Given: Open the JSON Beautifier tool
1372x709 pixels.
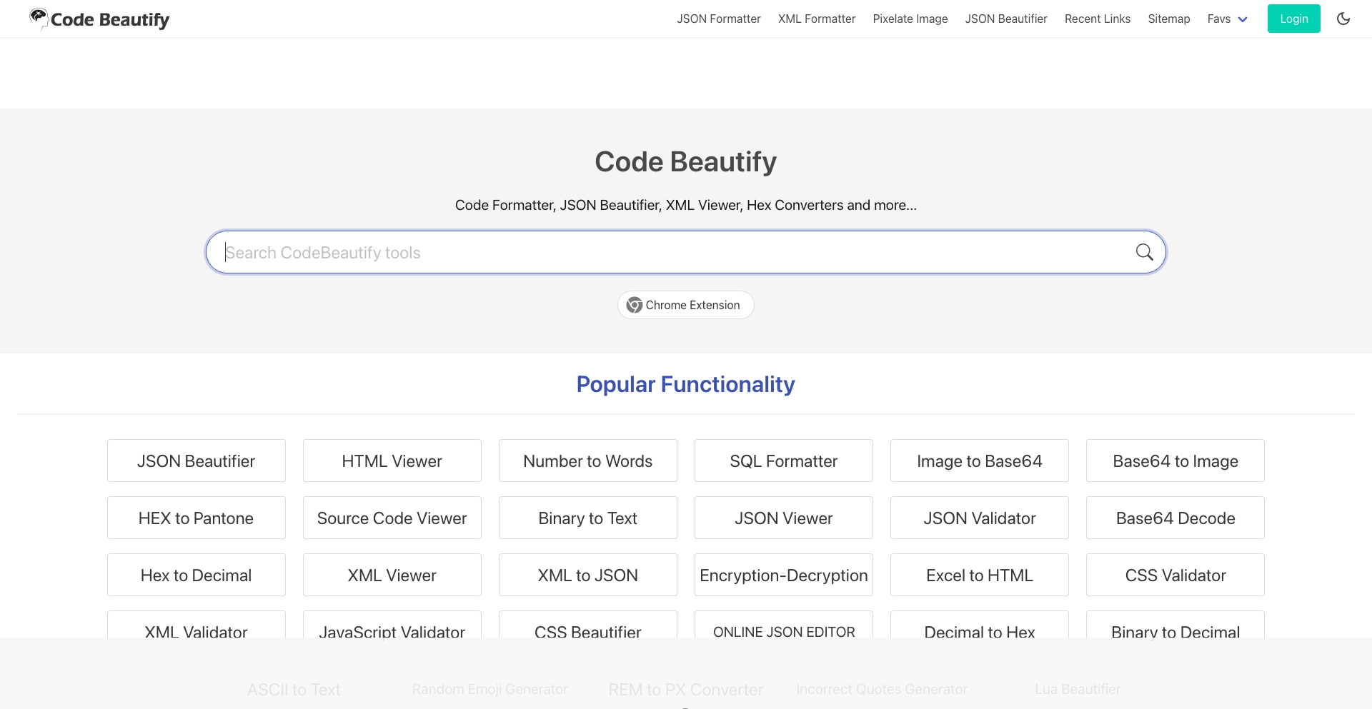Looking at the screenshot, I should pos(196,461).
